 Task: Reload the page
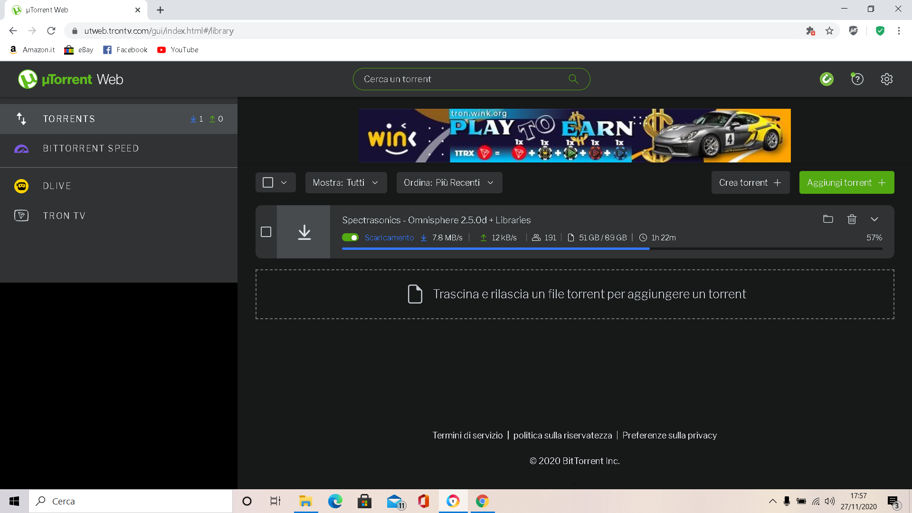(x=51, y=31)
